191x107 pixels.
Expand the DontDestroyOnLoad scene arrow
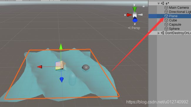158,33
